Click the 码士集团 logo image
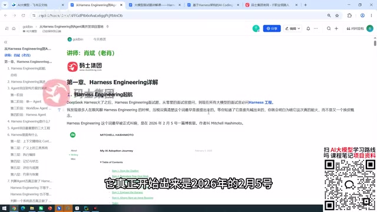This screenshot has width=377, height=212. point(84,67)
